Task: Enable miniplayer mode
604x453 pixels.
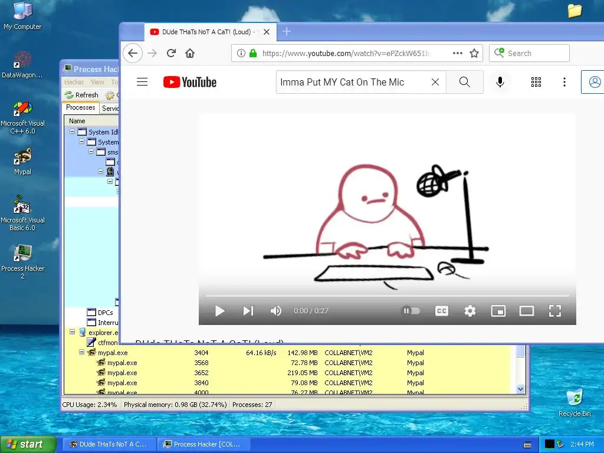Action: point(498,311)
